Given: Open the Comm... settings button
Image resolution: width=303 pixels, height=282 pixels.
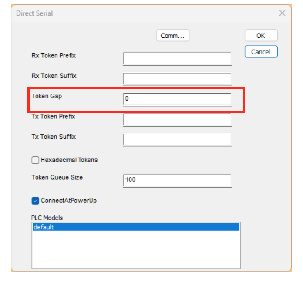Looking at the screenshot, I should (x=172, y=36).
